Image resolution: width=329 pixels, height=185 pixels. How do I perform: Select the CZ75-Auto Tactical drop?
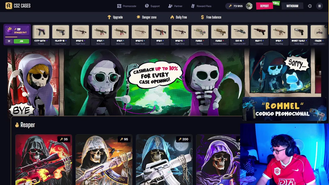[x=41, y=35]
